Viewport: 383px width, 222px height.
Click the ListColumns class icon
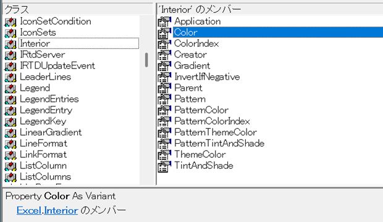(x=11, y=177)
